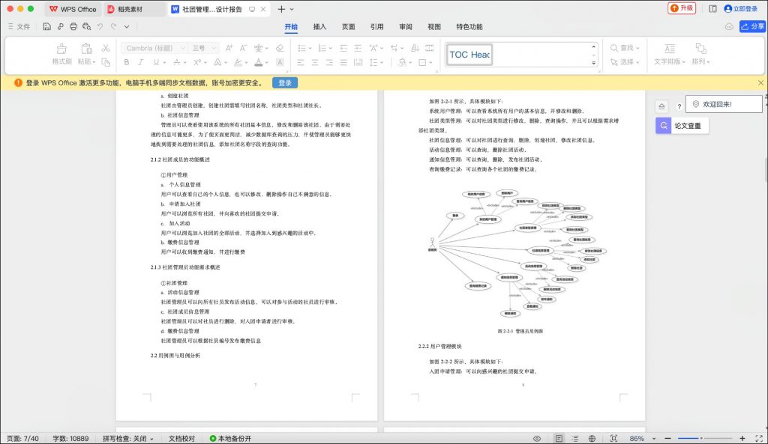Viewport: 768px width, 444px height.
Task: Click the clear formatting eraser icon
Action: tap(280, 48)
